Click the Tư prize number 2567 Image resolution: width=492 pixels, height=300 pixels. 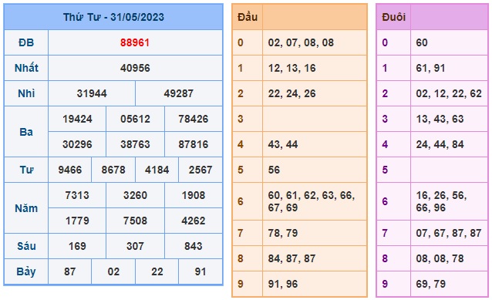pyautogui.click(x=201, y=170)
